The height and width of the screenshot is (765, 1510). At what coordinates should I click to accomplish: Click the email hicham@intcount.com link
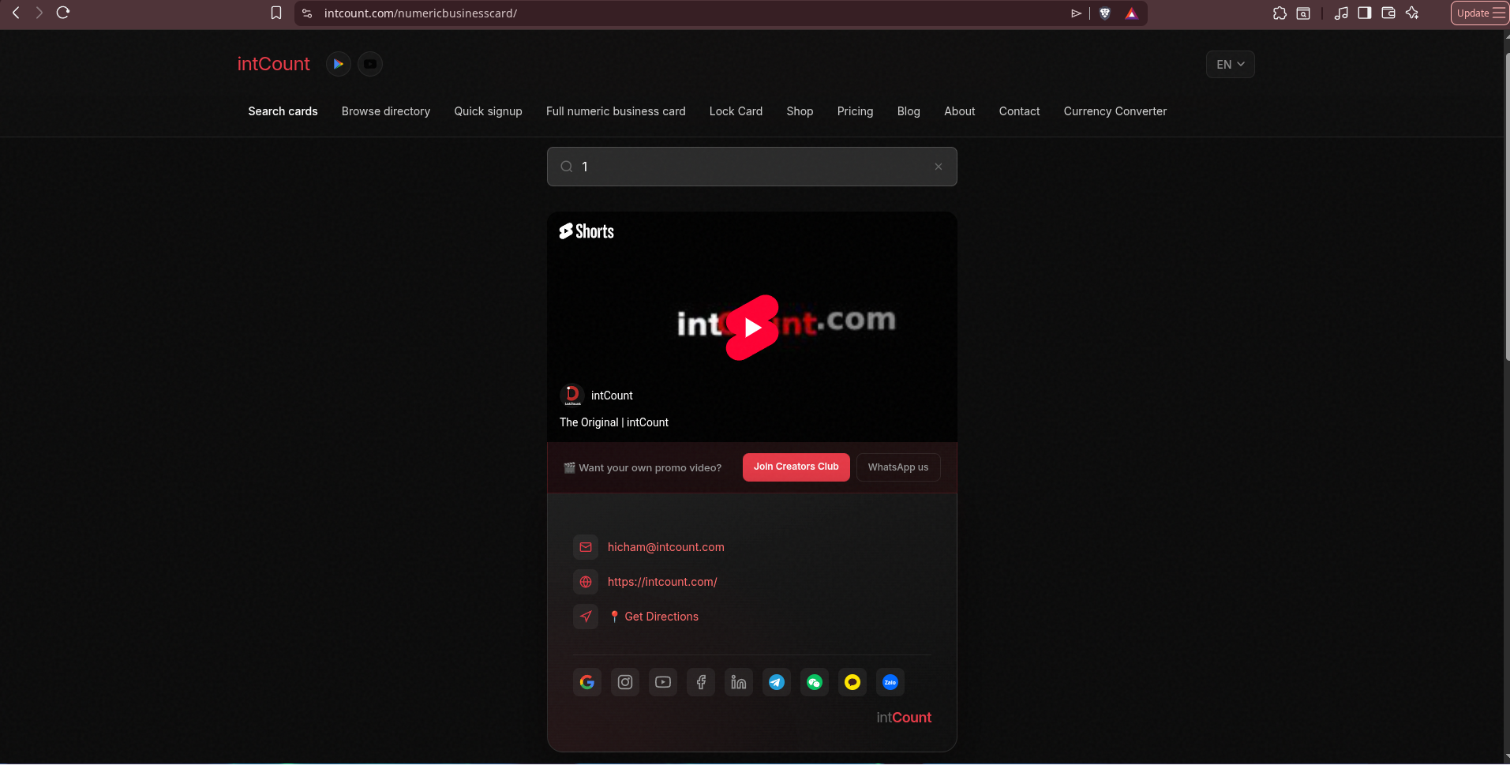click(665, 547)
